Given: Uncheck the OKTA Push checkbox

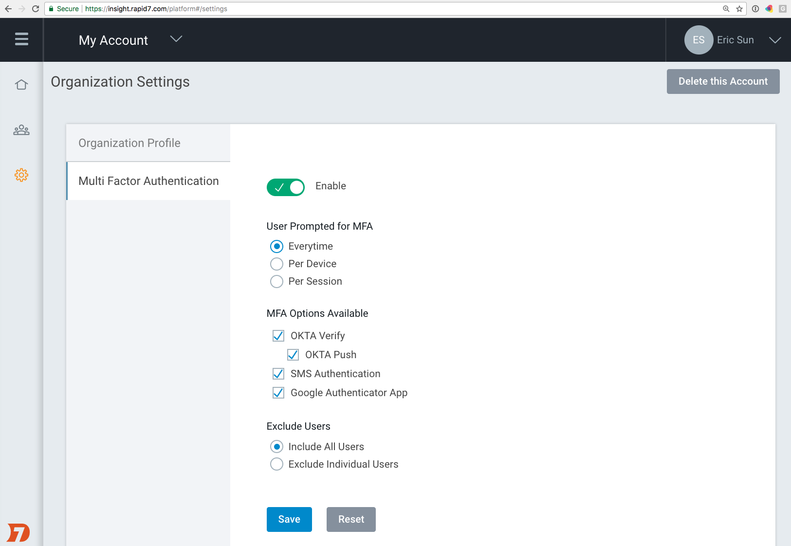Looking at the screenshot, I should [x=293, y=355].
